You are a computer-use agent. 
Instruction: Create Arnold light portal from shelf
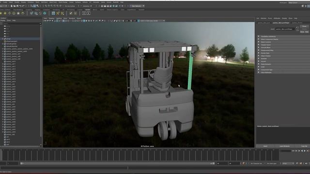(x=18, y=14)
